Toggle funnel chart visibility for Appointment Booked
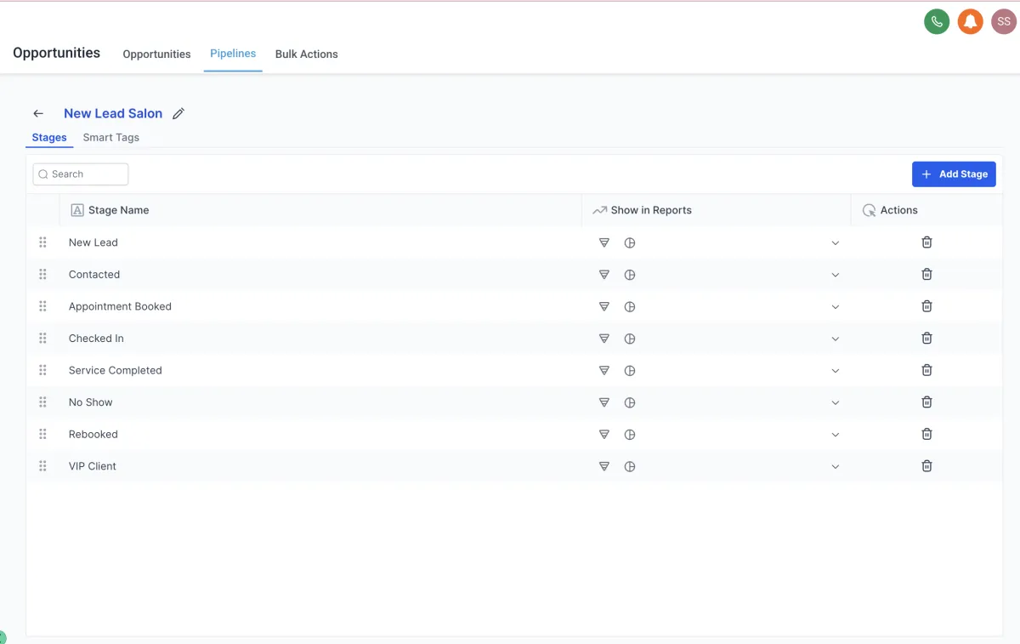 point(604,306)
